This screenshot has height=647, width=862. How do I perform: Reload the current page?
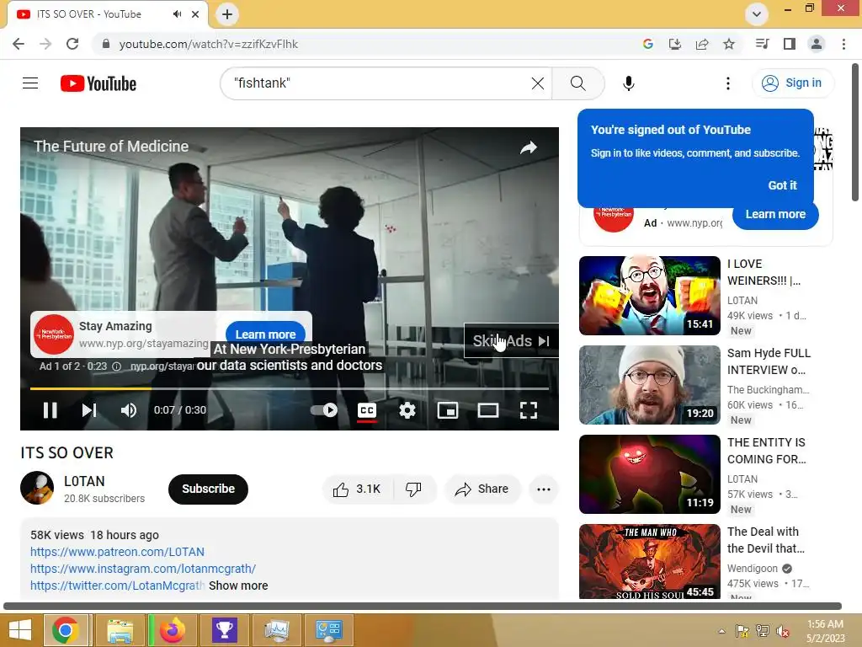(72, 44)
